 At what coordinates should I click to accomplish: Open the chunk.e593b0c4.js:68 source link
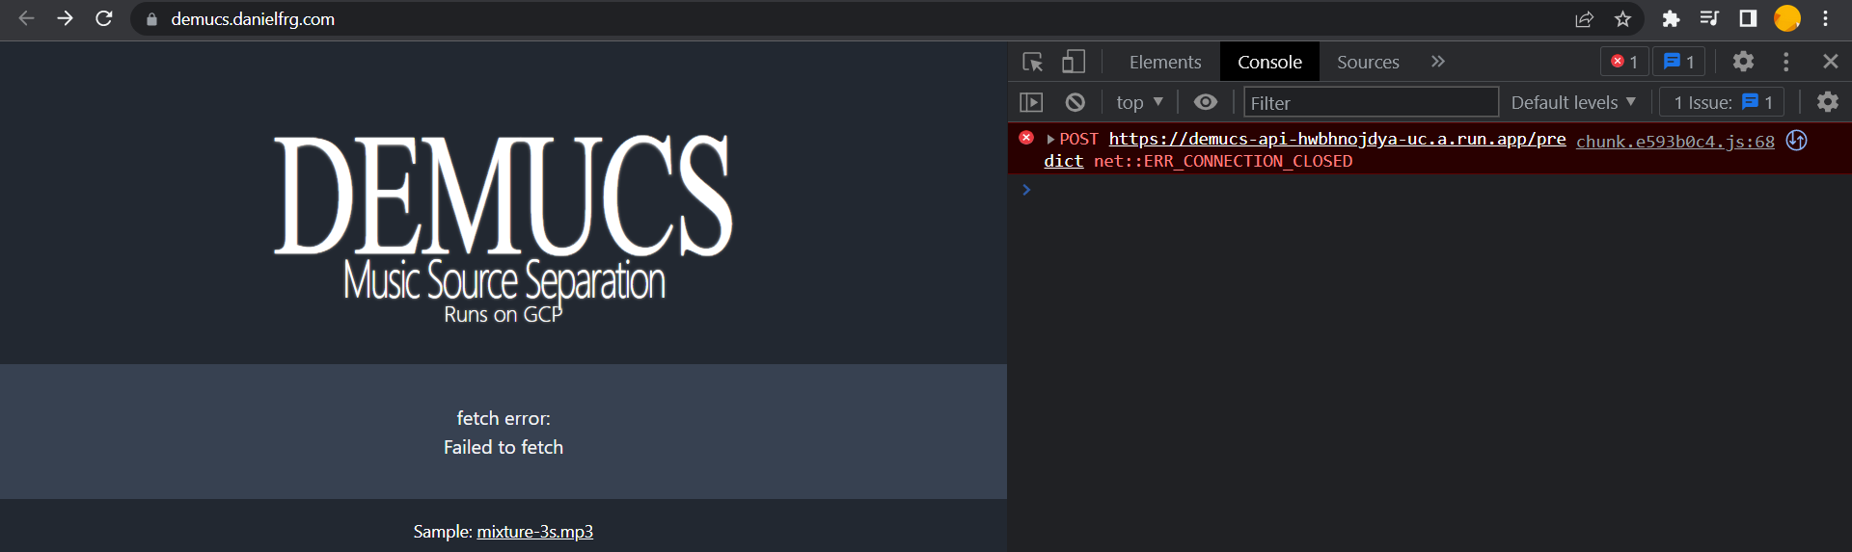coord(1675,142)
